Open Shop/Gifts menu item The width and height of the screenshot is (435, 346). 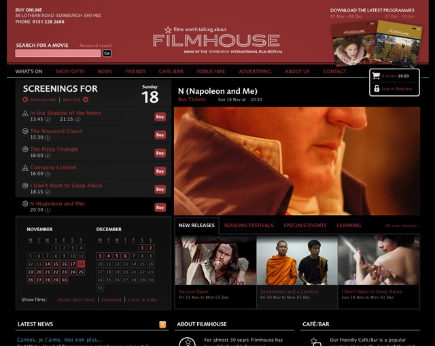click(70, 71)
